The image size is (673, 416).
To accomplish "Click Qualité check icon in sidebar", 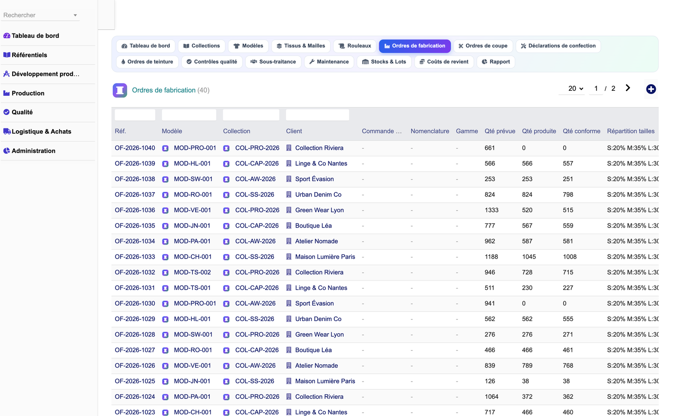I will coord(7,112).
